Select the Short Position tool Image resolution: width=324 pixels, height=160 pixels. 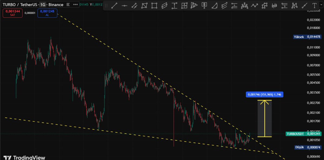[285, 6]
